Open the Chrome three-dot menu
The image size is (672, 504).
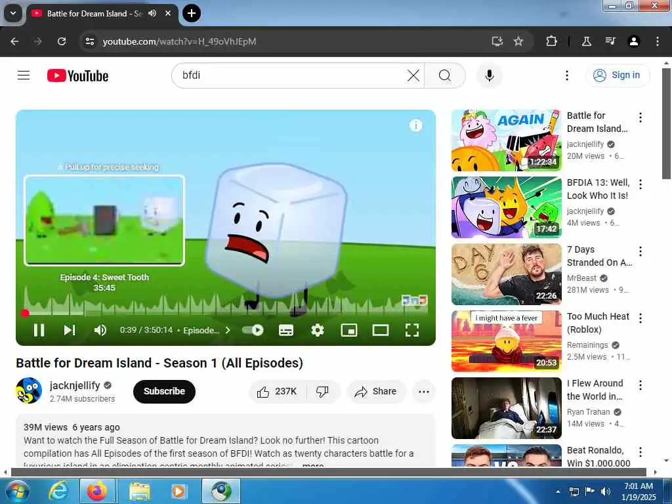pyautogui.click(x=658, y=41)
